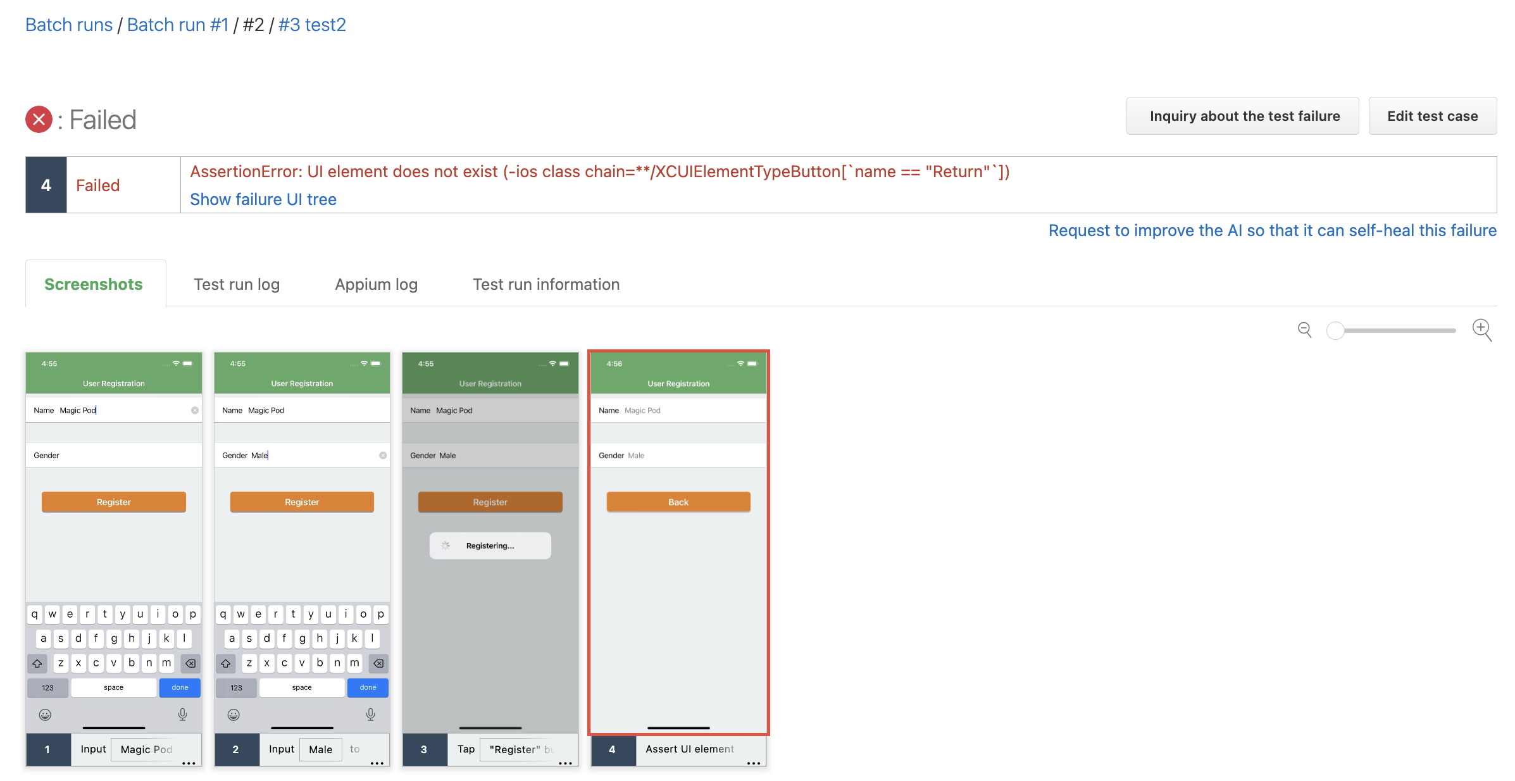This screenshot has width=1515, height=781.
Task: Open the Test run information tab
Action: pos(546,284)
